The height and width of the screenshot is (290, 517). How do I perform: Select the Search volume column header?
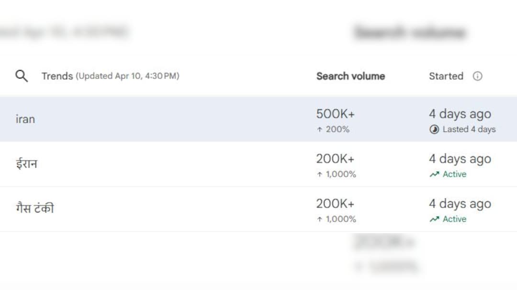pos(350,76)
